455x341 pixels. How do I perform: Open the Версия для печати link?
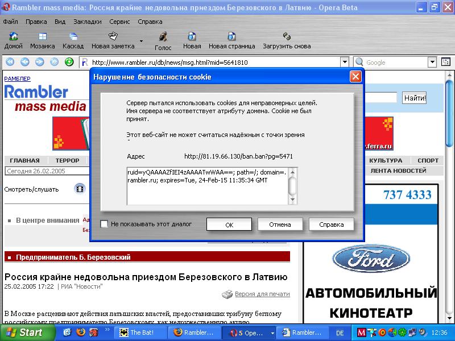pyautogui.click(x=262, y=294)
